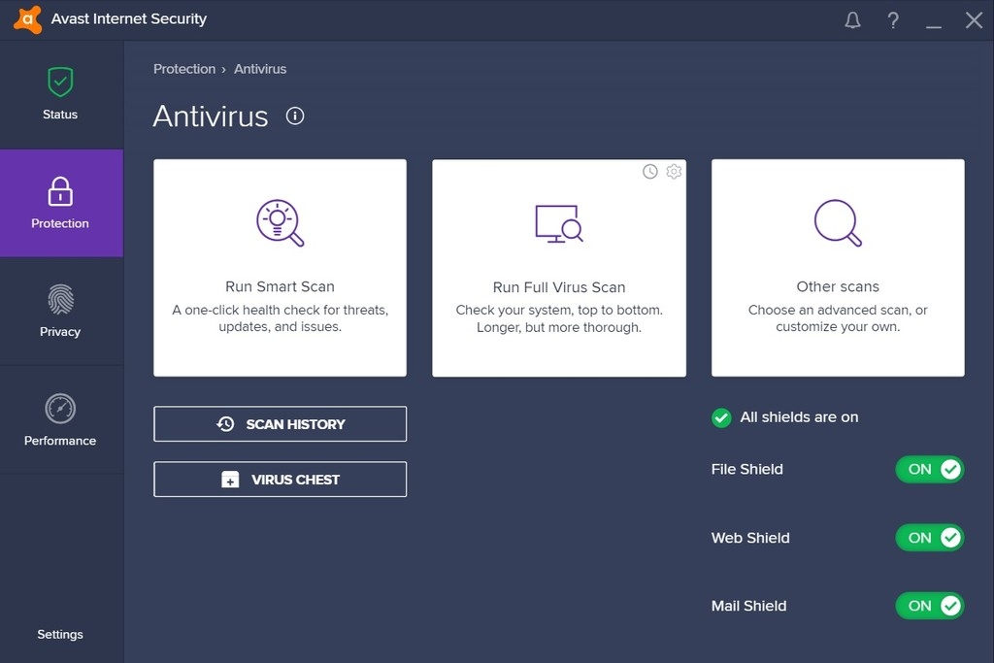Run Full Virus Scan
This screenshot has width=994, height=663.
[x=558, y=267]
